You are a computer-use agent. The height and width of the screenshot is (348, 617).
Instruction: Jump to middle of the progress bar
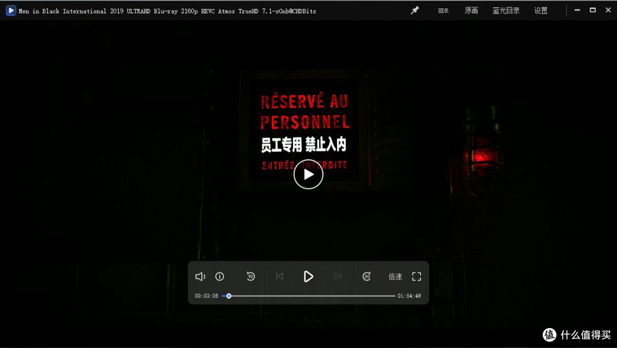click(308, 296)
